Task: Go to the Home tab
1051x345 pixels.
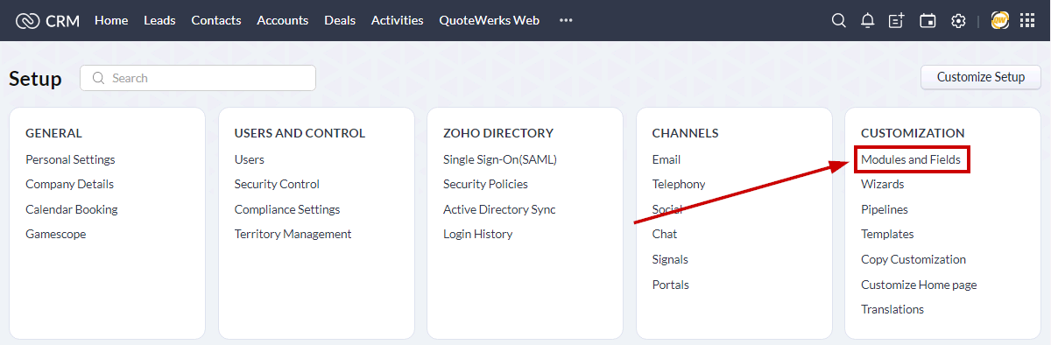Action: [111, 20]
